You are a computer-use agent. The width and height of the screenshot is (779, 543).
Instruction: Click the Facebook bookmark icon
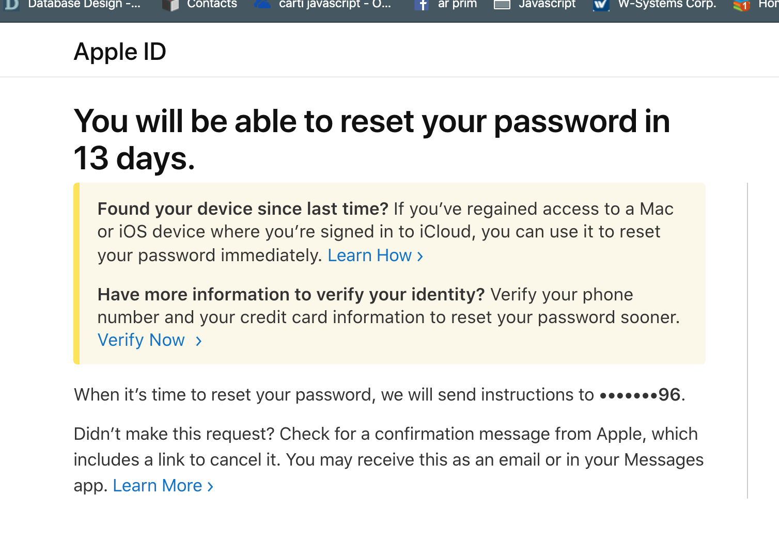pos(422,5)
